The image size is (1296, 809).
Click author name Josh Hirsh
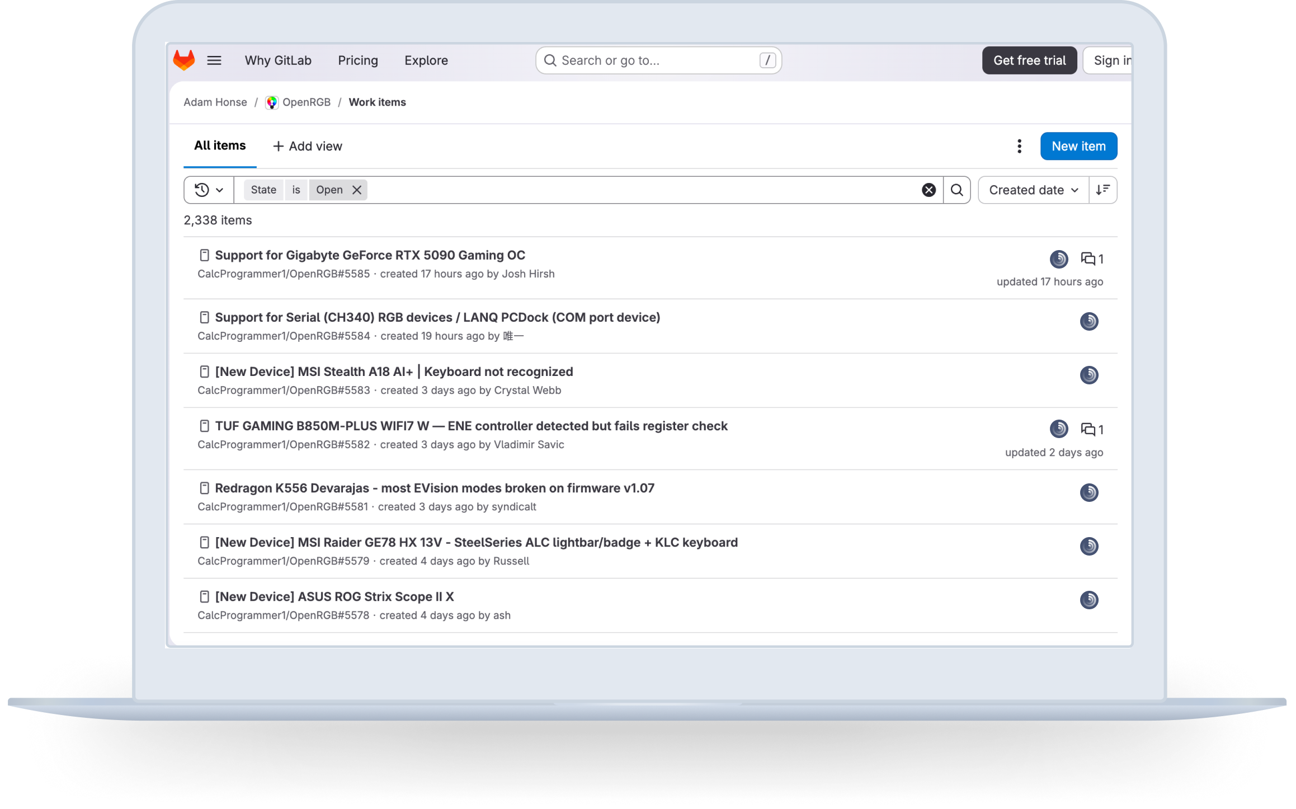click(x=528, y=274)
